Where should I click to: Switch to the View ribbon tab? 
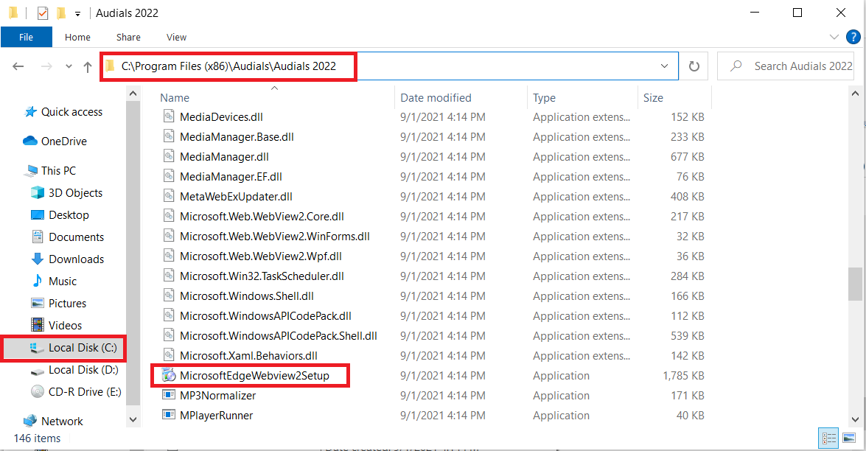176,37
